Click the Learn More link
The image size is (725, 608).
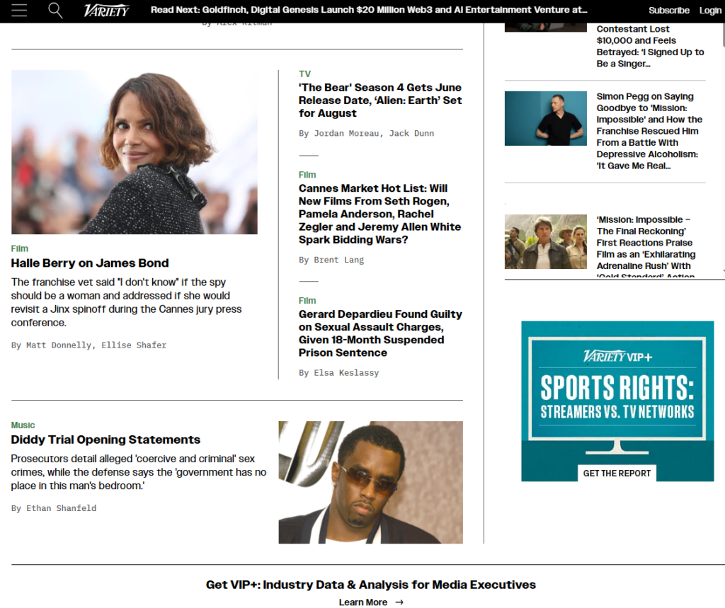coord(363,602)
